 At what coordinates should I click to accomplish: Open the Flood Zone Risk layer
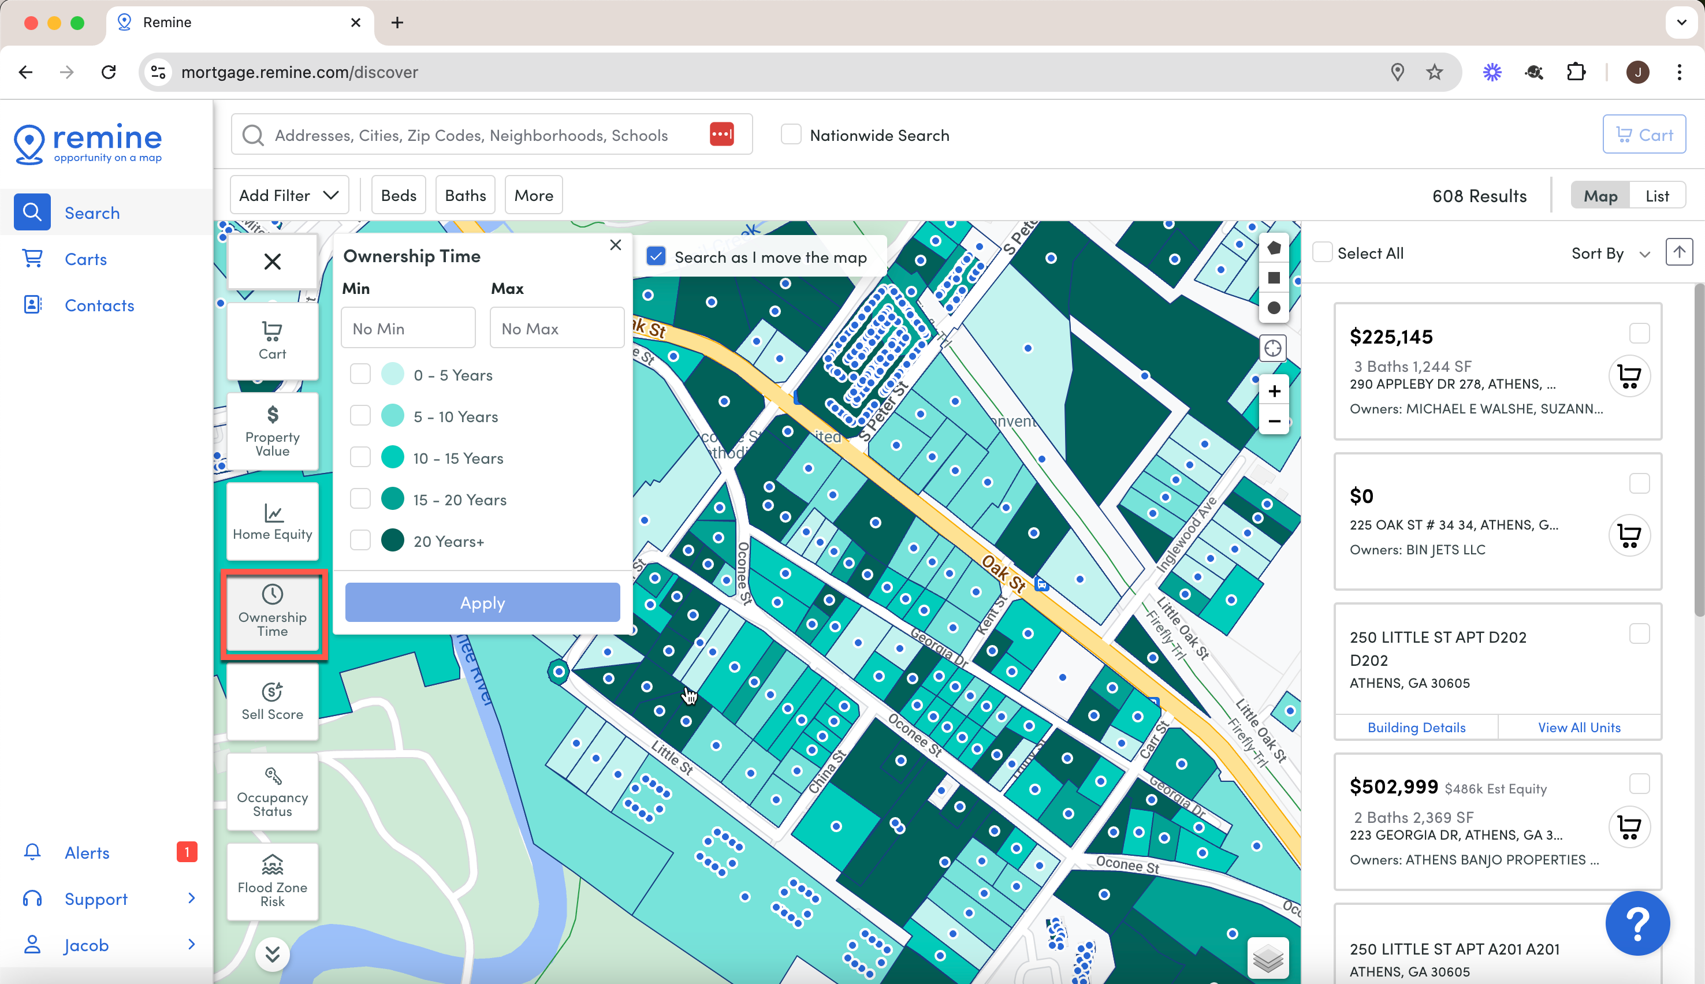[273, 881]
